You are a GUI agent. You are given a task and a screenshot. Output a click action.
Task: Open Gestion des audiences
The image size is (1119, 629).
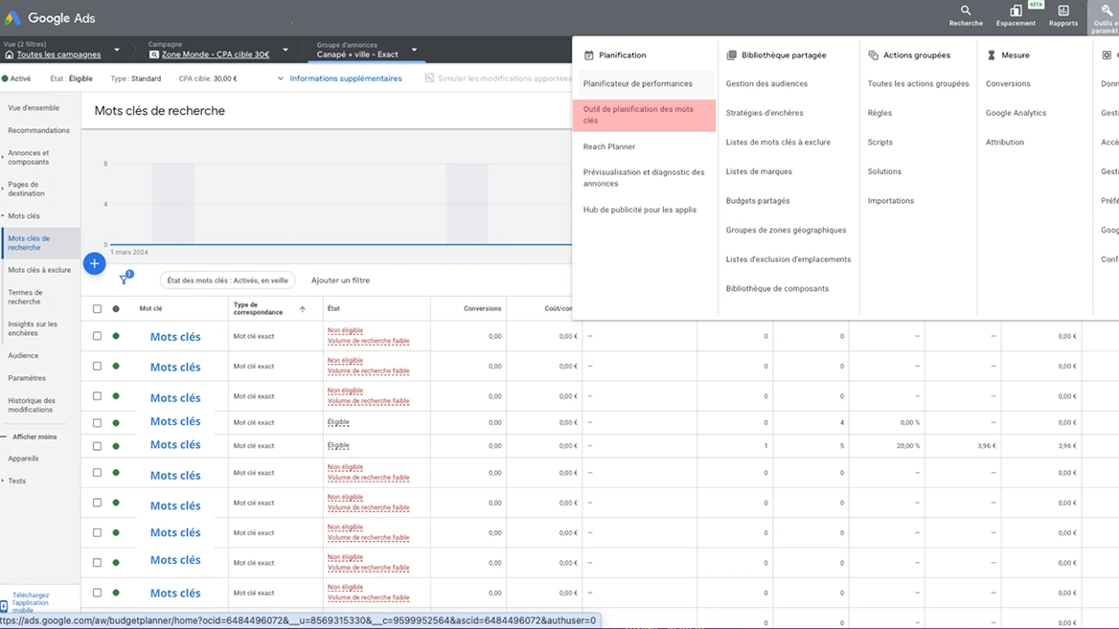(766, 83)
